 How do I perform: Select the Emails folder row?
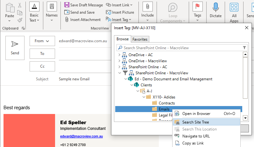(179, 109)
